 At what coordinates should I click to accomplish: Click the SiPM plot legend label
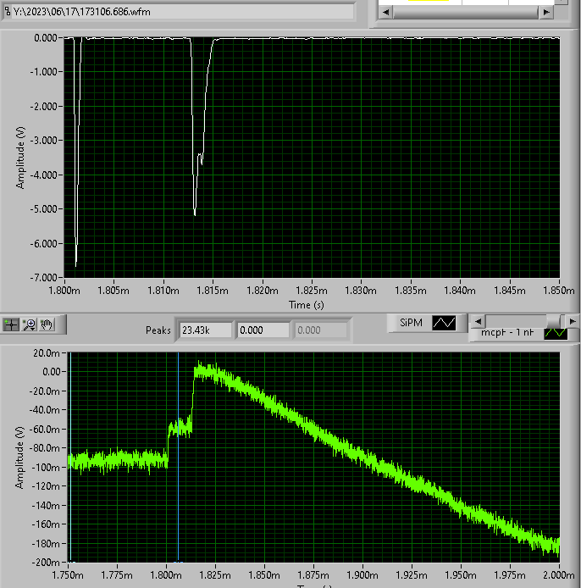(x=411, y=323)
